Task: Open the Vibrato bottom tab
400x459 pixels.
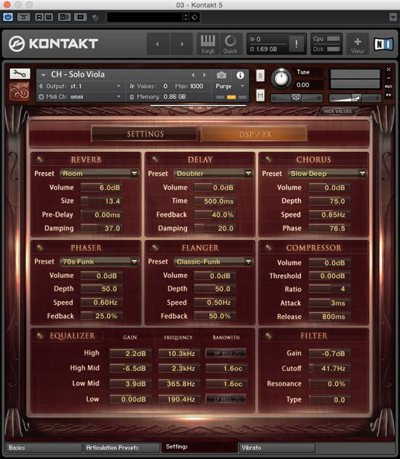Action: pyautogui.click(x=277, y=448)
